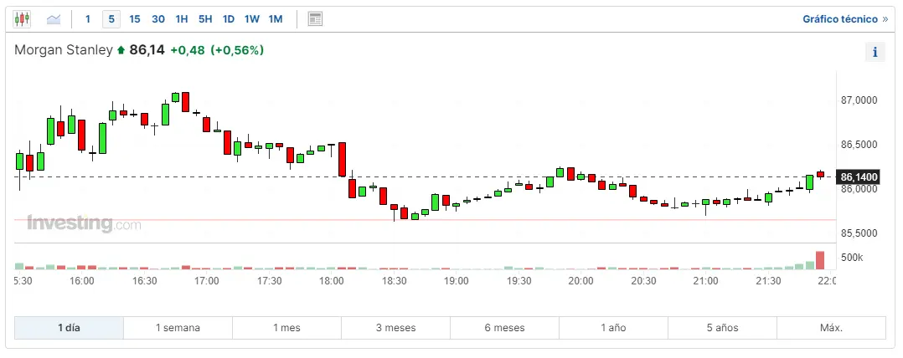Click the 87,0000 price axis label
The image size is (903, 358).
coord(859,100)
